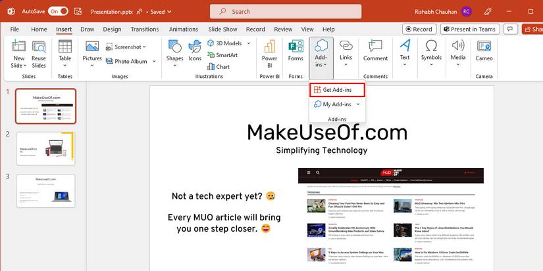Expand the My Add-ins dropdown arrow

[358, 104]
